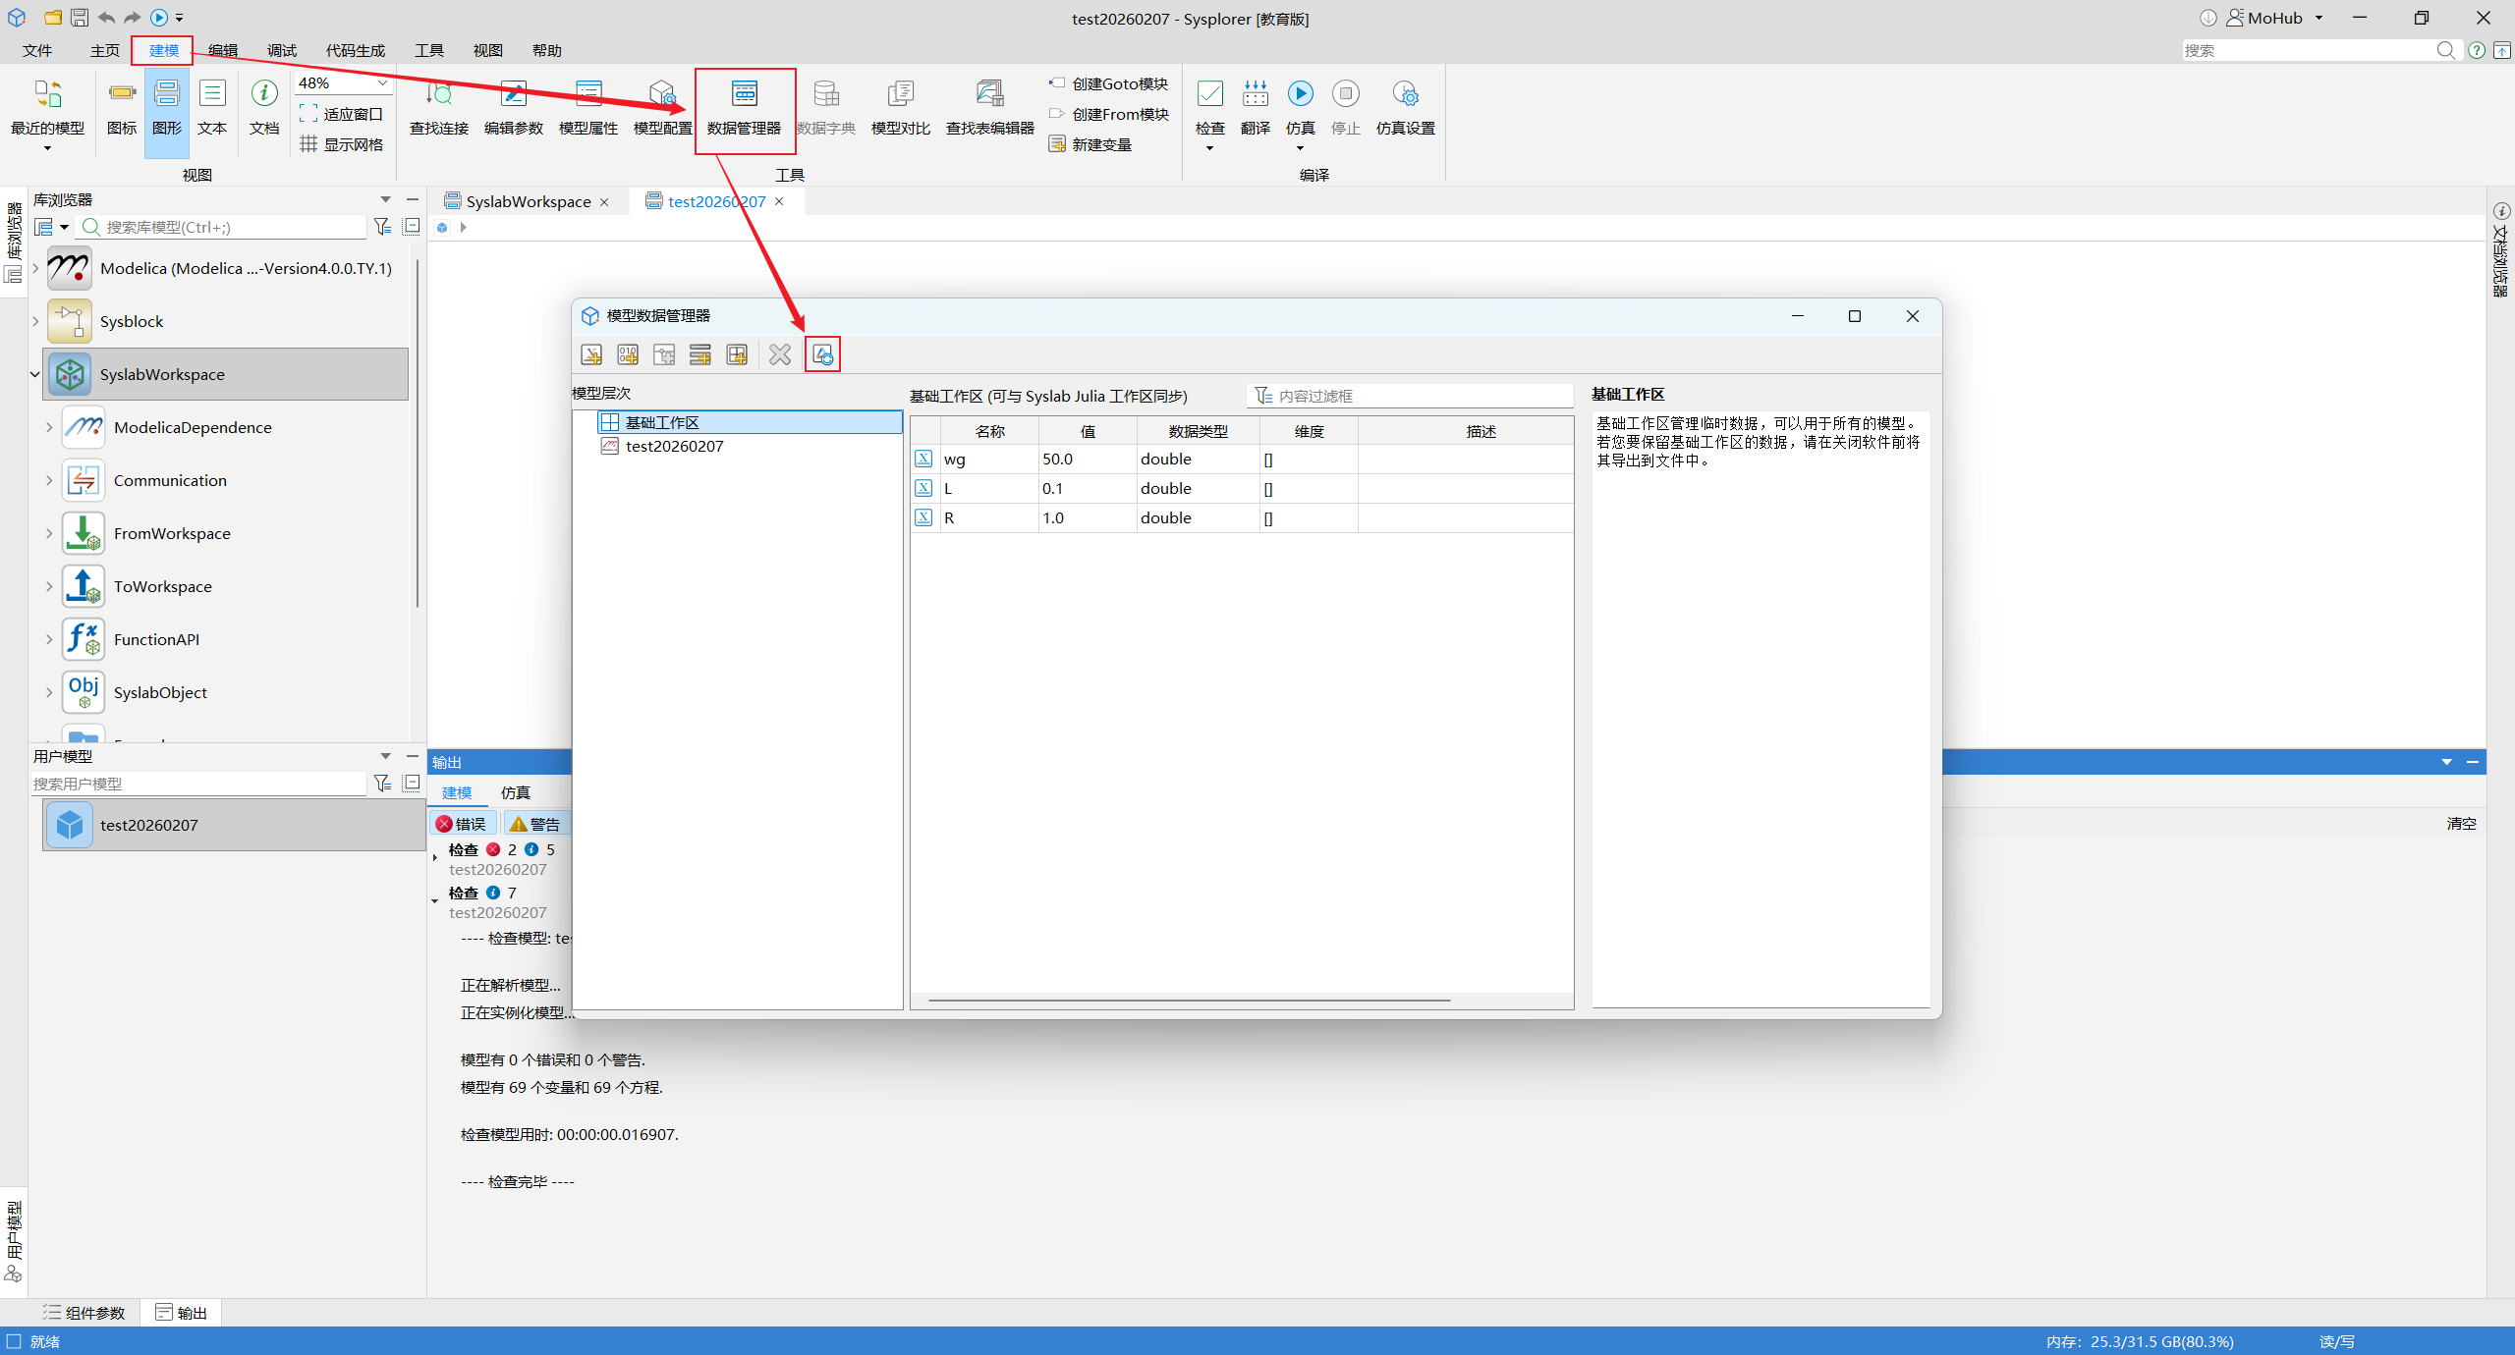Click the 模型对比 ribbon icon
2515x1355 pixels.
[900, 108]
